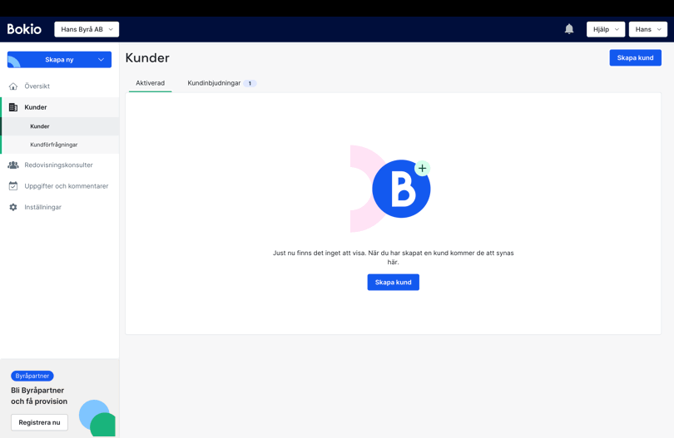
Task: Click 'Bli Byråpartner och få provision' text
Action: pyautogui.click(x=39, y=396)
